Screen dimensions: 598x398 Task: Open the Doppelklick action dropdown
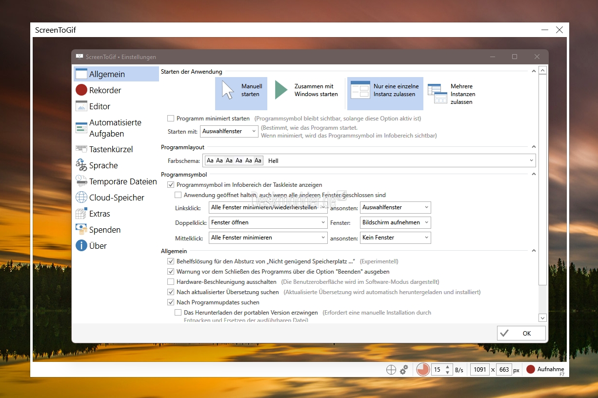point(268,222)
